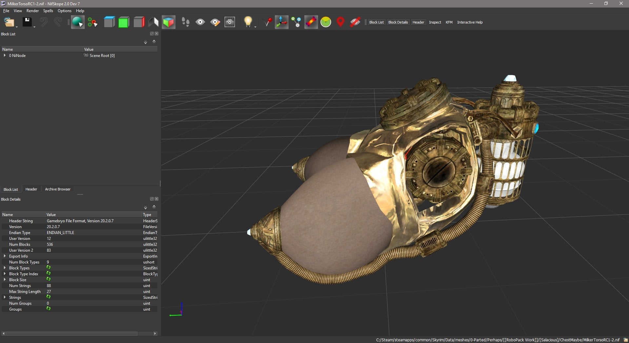Viewport: 629px width, 343px height.
Task: Click the Undo arrow in the toolbar
Action: click(44, 22)
